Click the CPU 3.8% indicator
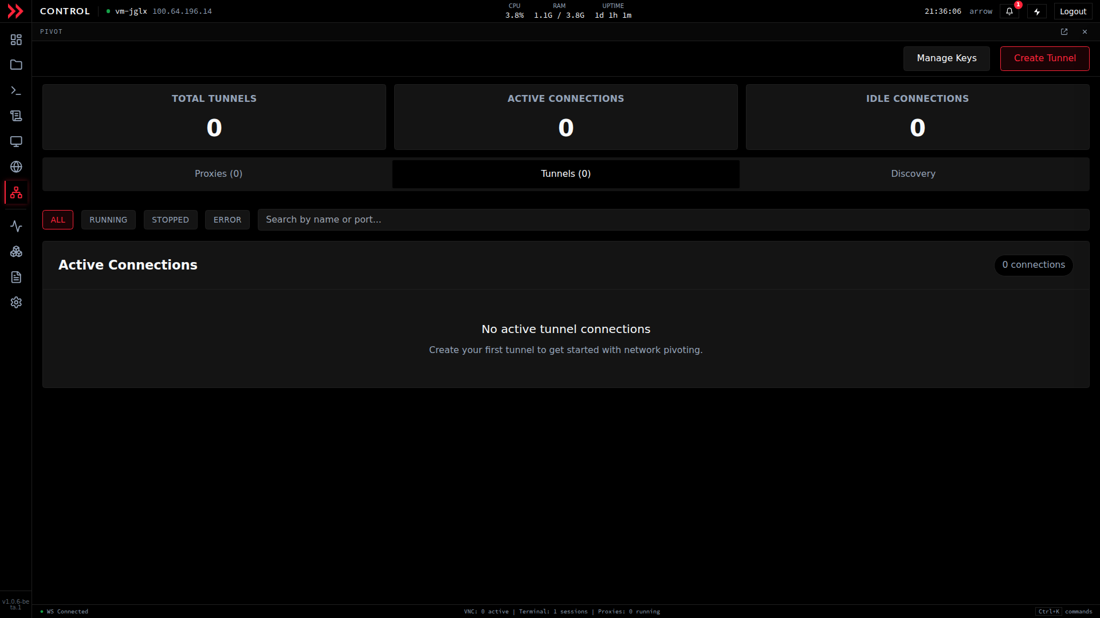The width and height of the screenshot is (1100, 618). coord(514,11)
